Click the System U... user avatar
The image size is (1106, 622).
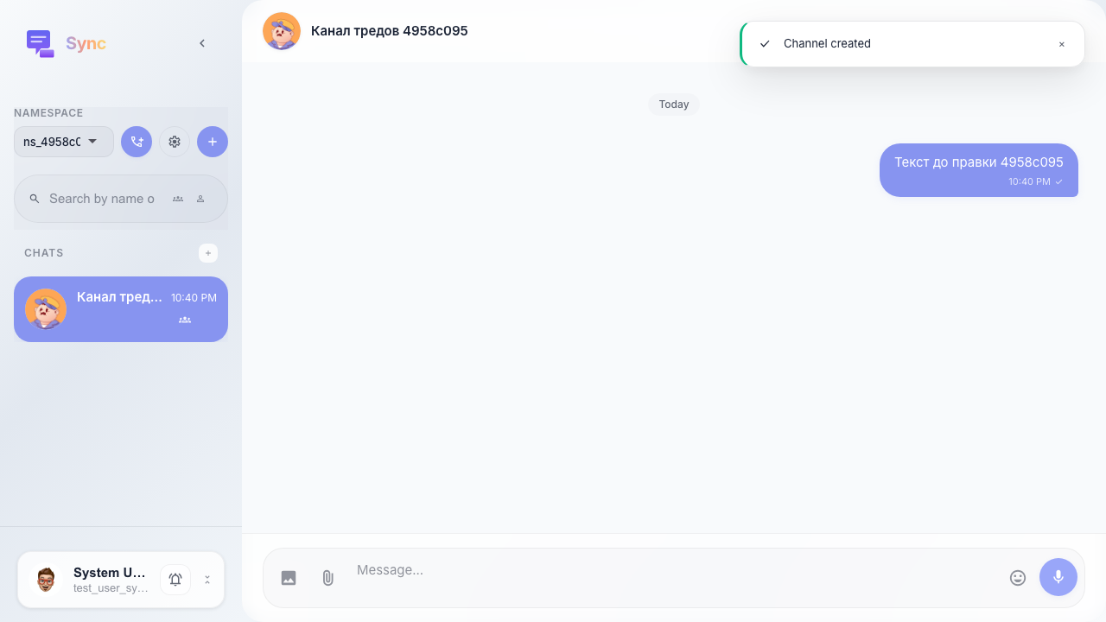pos(46,580)
